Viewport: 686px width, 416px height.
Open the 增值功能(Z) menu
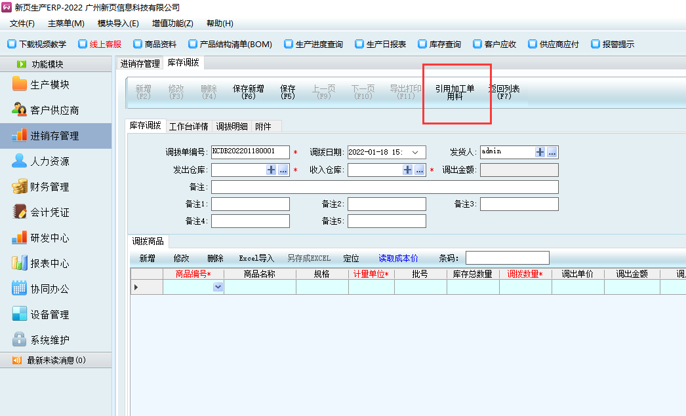pos(172,24)
